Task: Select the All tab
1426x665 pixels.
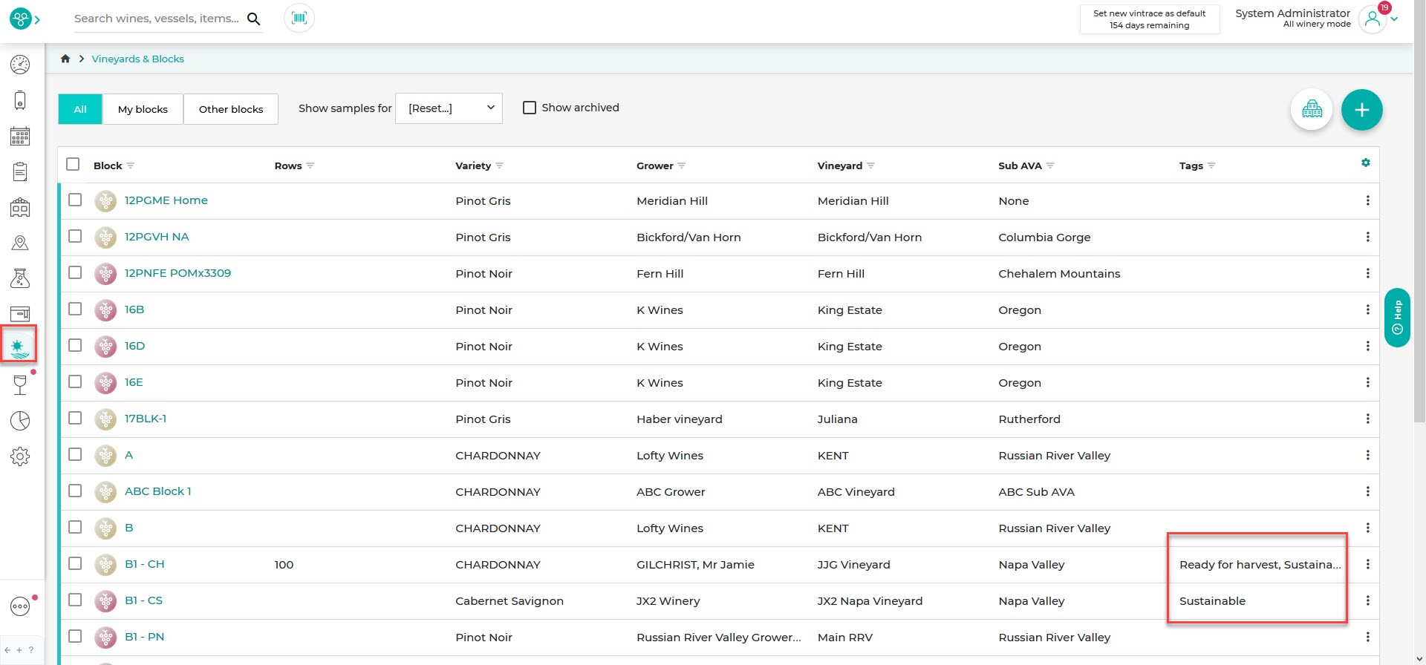Action: 80,109
